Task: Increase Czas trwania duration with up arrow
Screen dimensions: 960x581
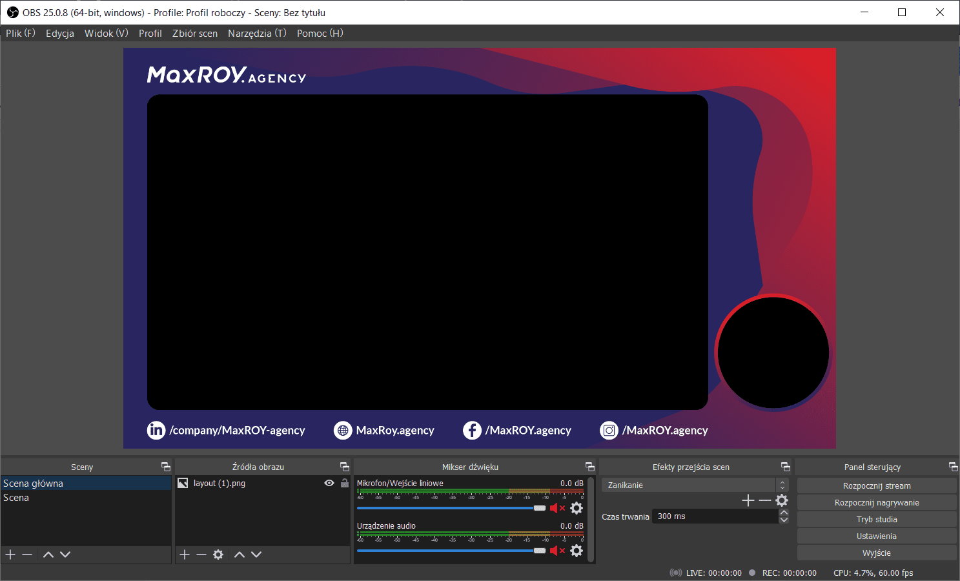Action: 784,513
